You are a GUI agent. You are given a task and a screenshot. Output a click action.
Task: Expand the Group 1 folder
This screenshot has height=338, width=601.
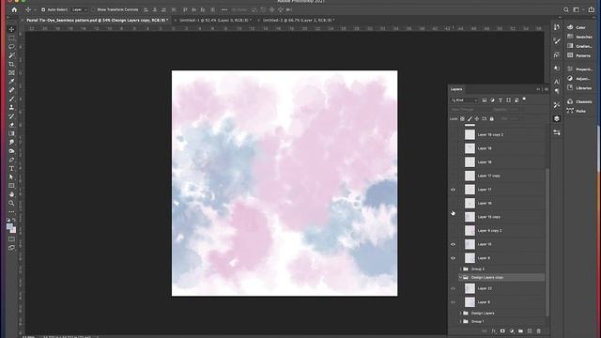461,321
